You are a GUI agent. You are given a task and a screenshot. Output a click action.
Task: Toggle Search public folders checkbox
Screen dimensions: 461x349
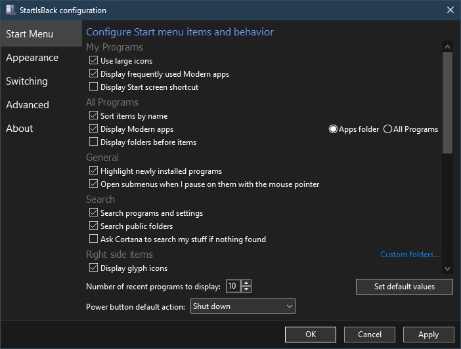[x=93, y=226]
